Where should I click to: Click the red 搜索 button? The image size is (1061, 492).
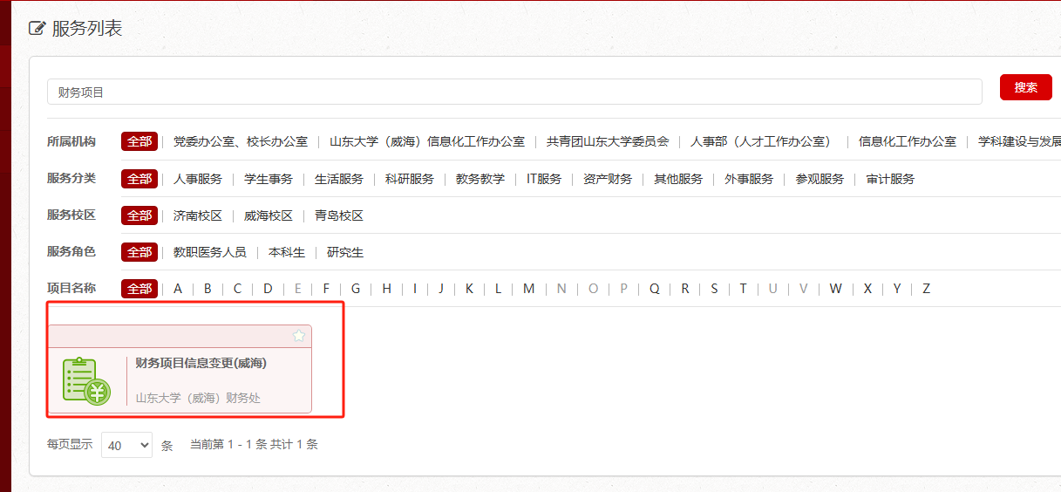tap(1026, 87)
